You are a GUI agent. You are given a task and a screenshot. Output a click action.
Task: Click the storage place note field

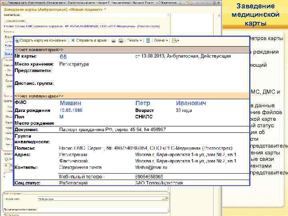(102, 209)
